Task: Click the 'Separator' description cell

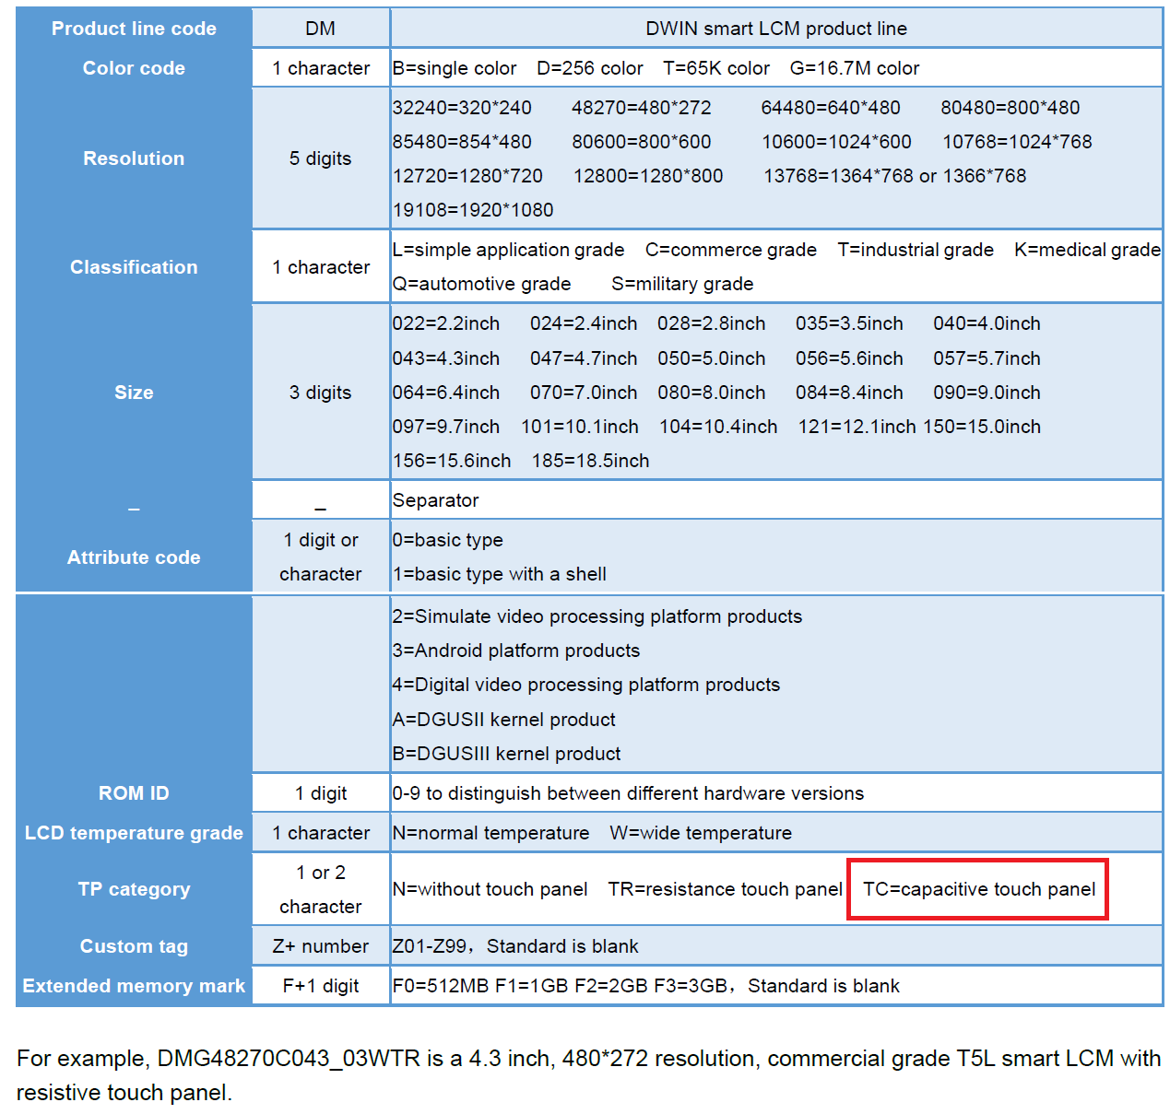Action: pos(776,500)
